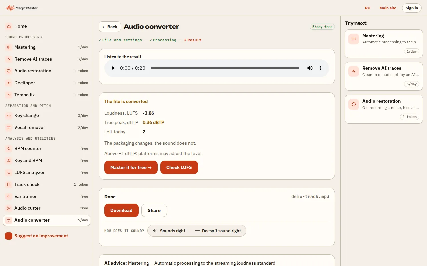Go back with the Back button
Image resolution: width=427 pixels, height=266 pixels.
[110, 27]
